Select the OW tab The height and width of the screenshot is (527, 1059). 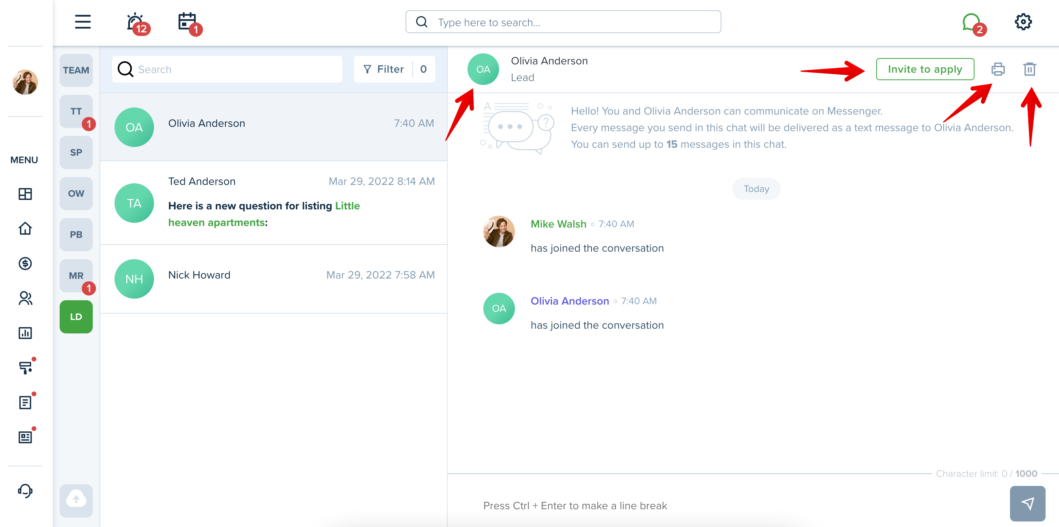pyautogui.click(x=76, y=193)
